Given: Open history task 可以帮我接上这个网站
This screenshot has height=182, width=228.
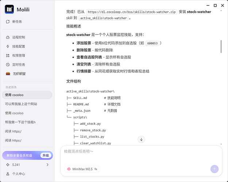Looking at the screenshot, I should 21,104.
